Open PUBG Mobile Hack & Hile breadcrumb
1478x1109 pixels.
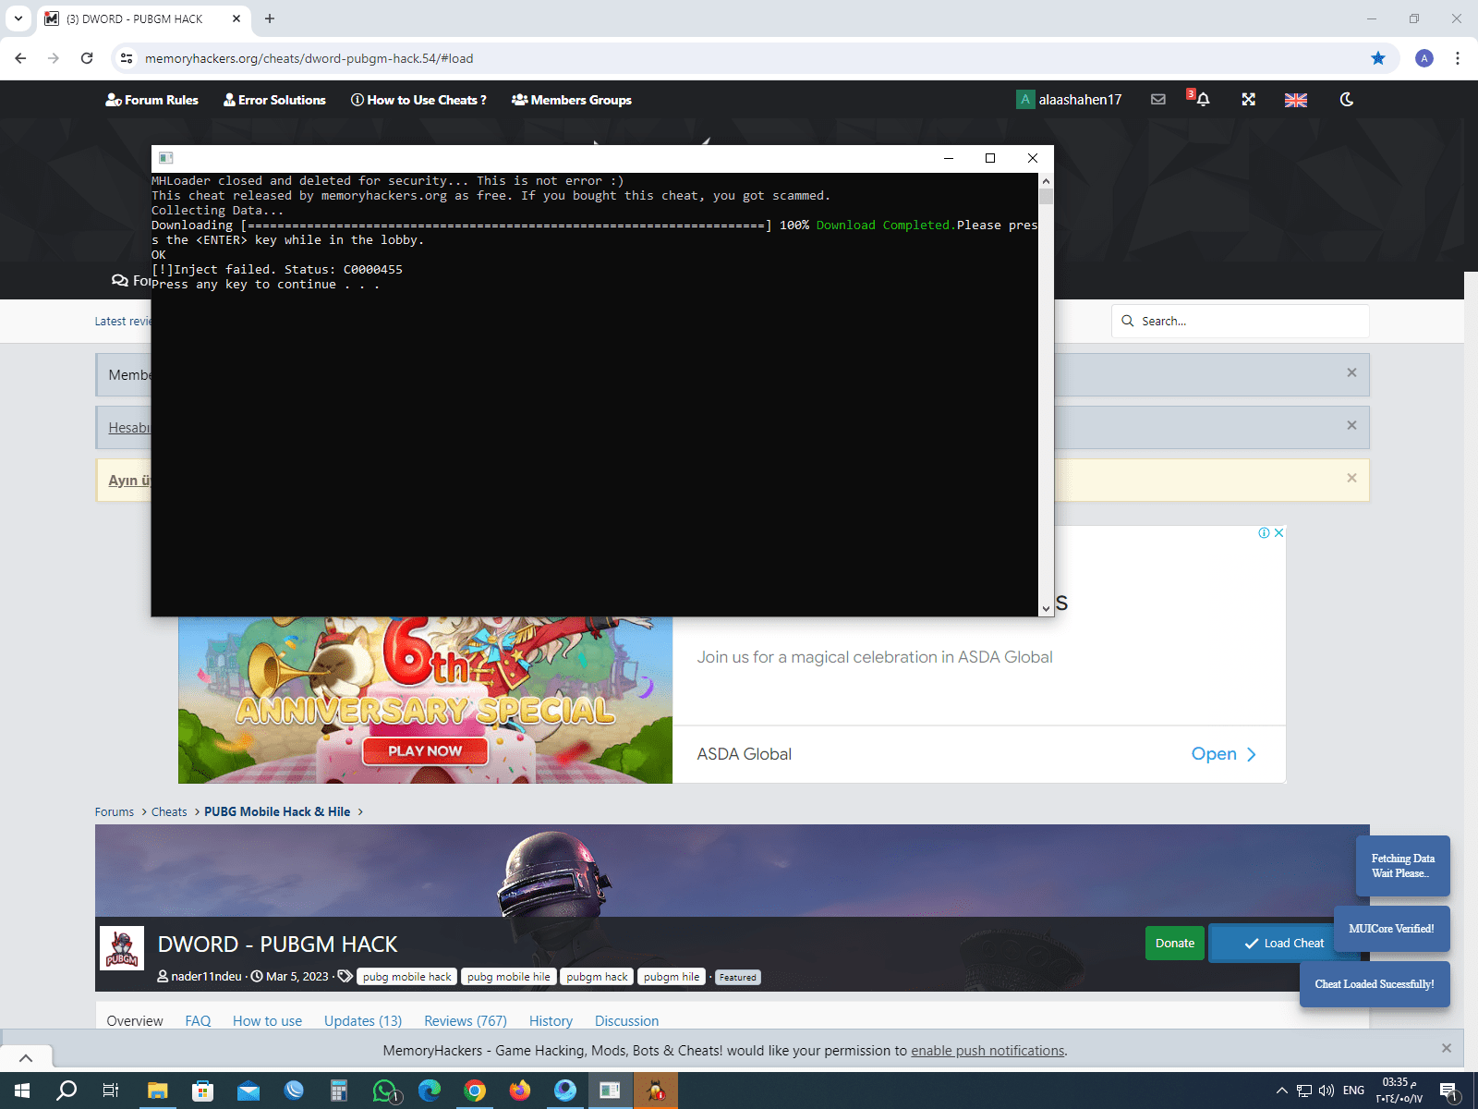277,811
